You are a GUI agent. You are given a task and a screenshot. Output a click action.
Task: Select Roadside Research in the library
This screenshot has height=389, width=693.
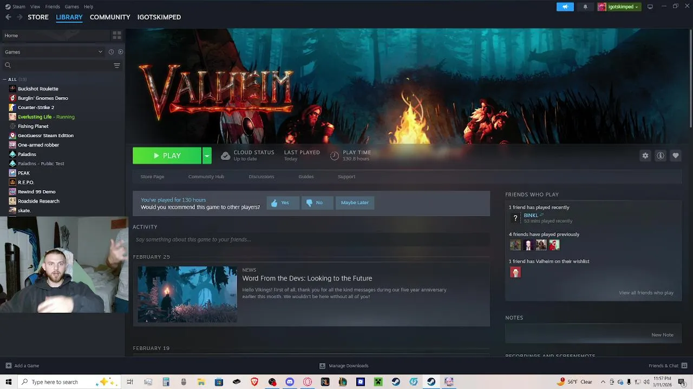(38, 201)
